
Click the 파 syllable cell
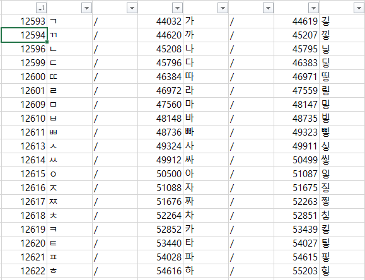[x=206, y=257]
